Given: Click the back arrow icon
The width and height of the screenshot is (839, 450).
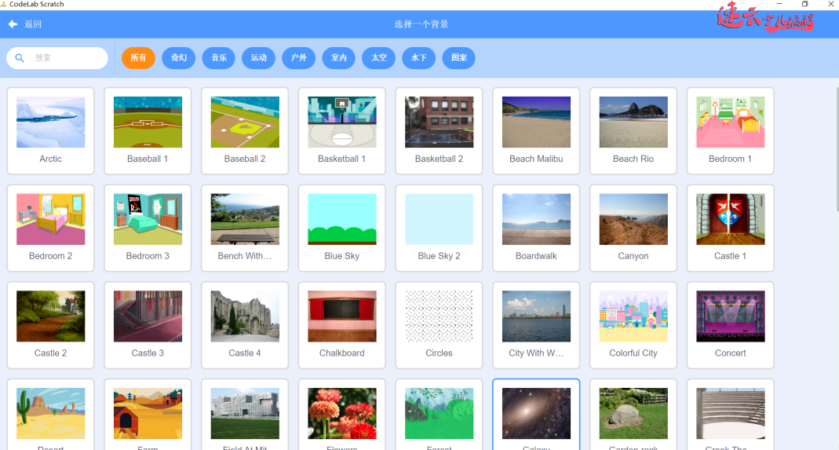Looking at the screenshot, I should click(x=13, y=24).
